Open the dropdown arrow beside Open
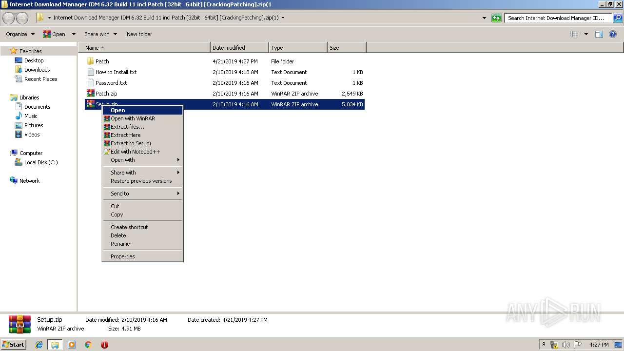The height and width of the screenshot is (351, 624). click(x=74, y=34)
